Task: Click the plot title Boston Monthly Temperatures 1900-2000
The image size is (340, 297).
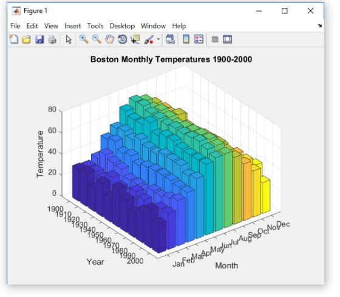Action: 171,59
